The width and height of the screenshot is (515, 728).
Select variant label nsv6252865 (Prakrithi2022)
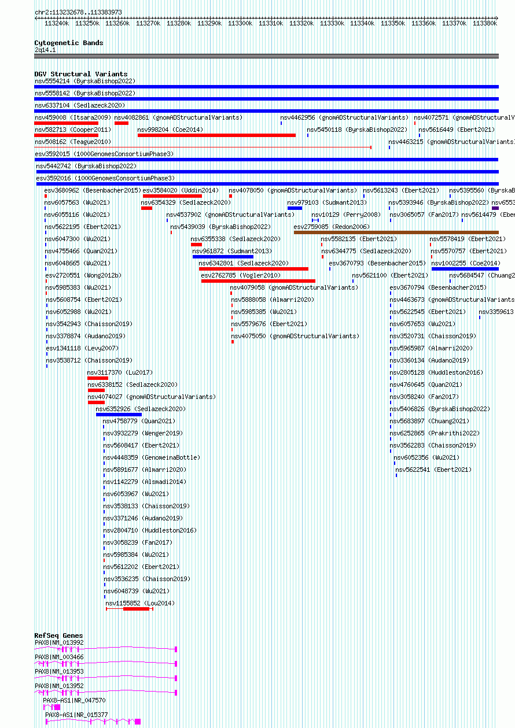point(435,433)
